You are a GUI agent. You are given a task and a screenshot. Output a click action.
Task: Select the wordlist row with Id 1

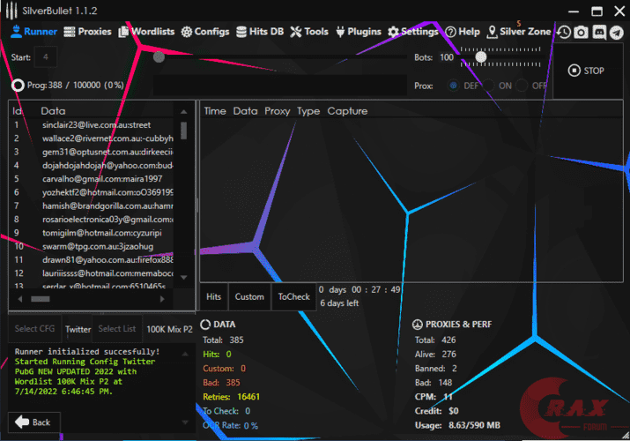(93, 125)
